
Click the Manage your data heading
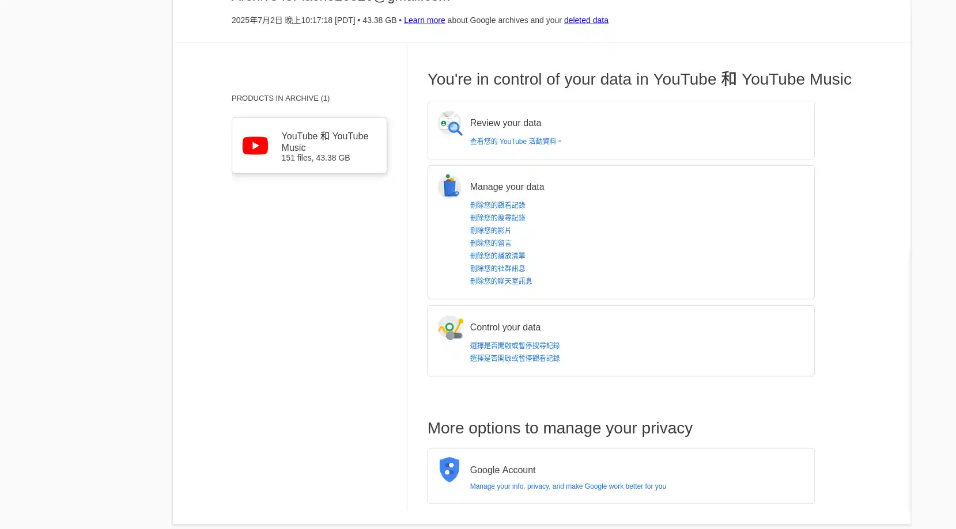pos(507,187)
